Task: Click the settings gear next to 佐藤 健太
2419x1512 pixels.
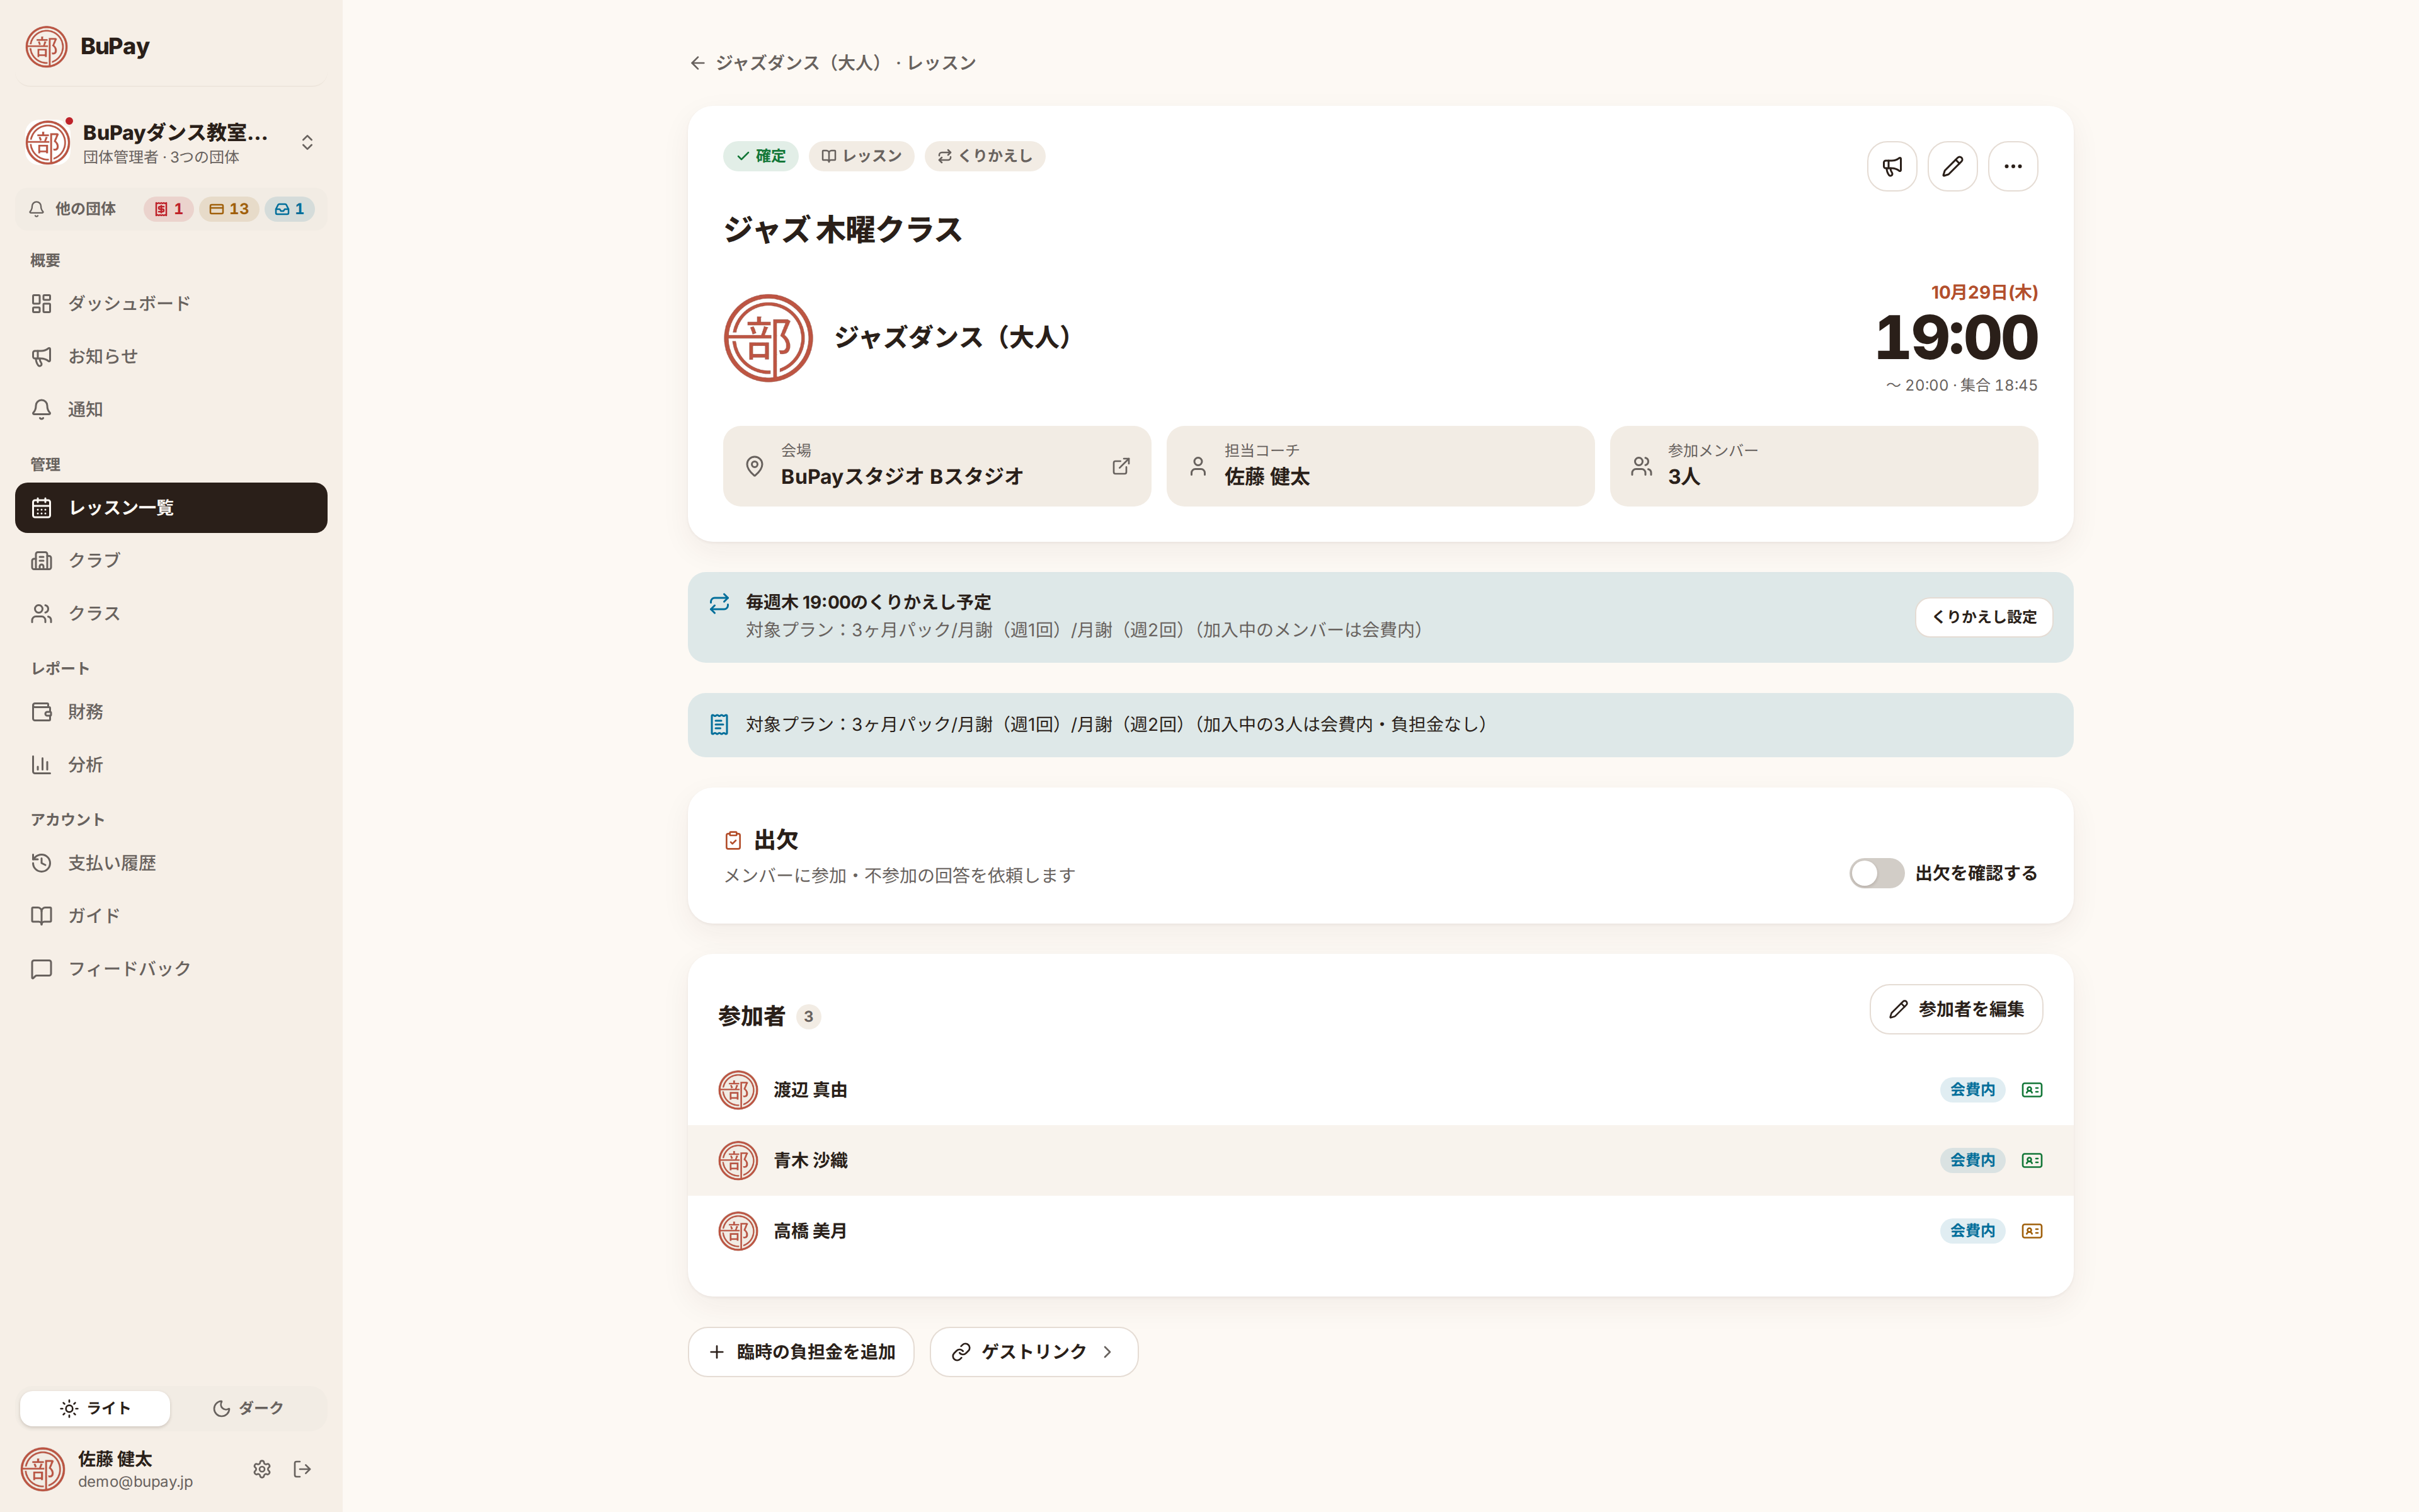Action: 262,1469
